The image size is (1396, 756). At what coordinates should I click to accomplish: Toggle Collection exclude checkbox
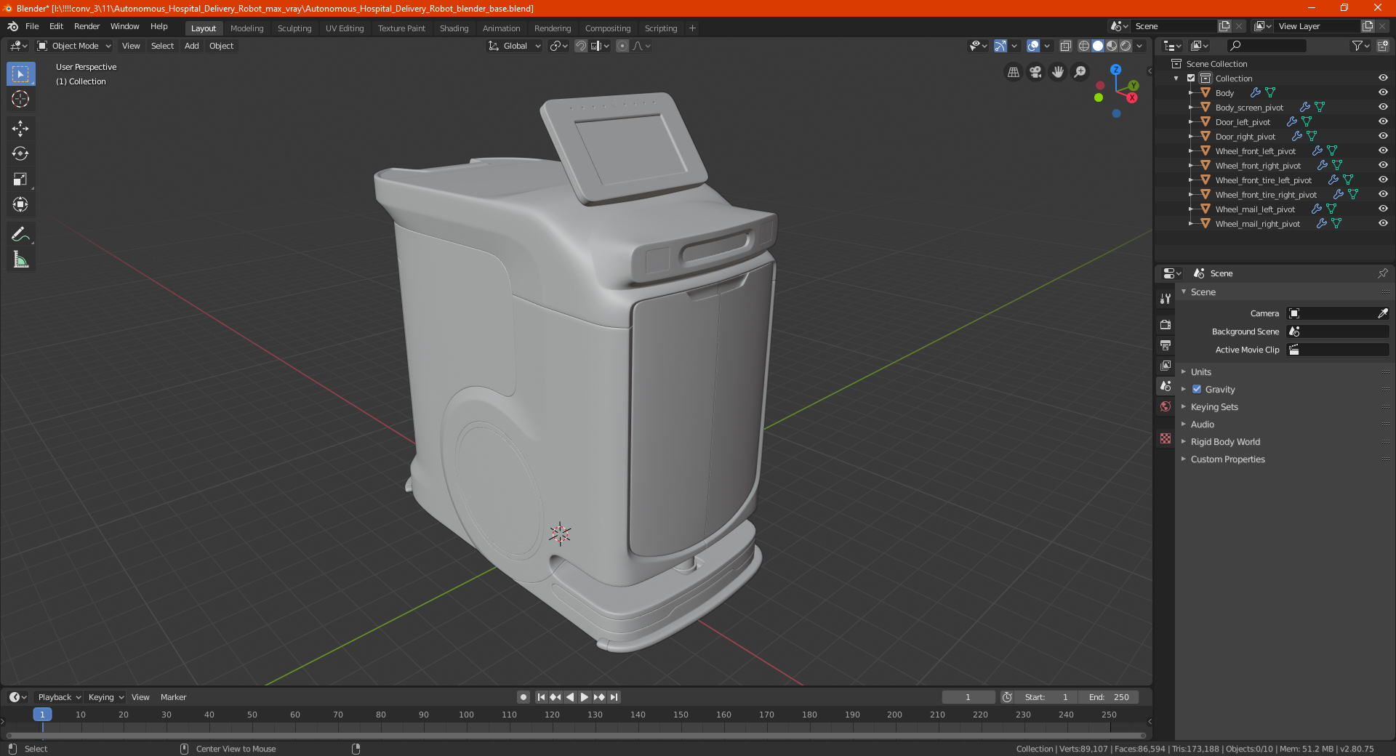1191,78
